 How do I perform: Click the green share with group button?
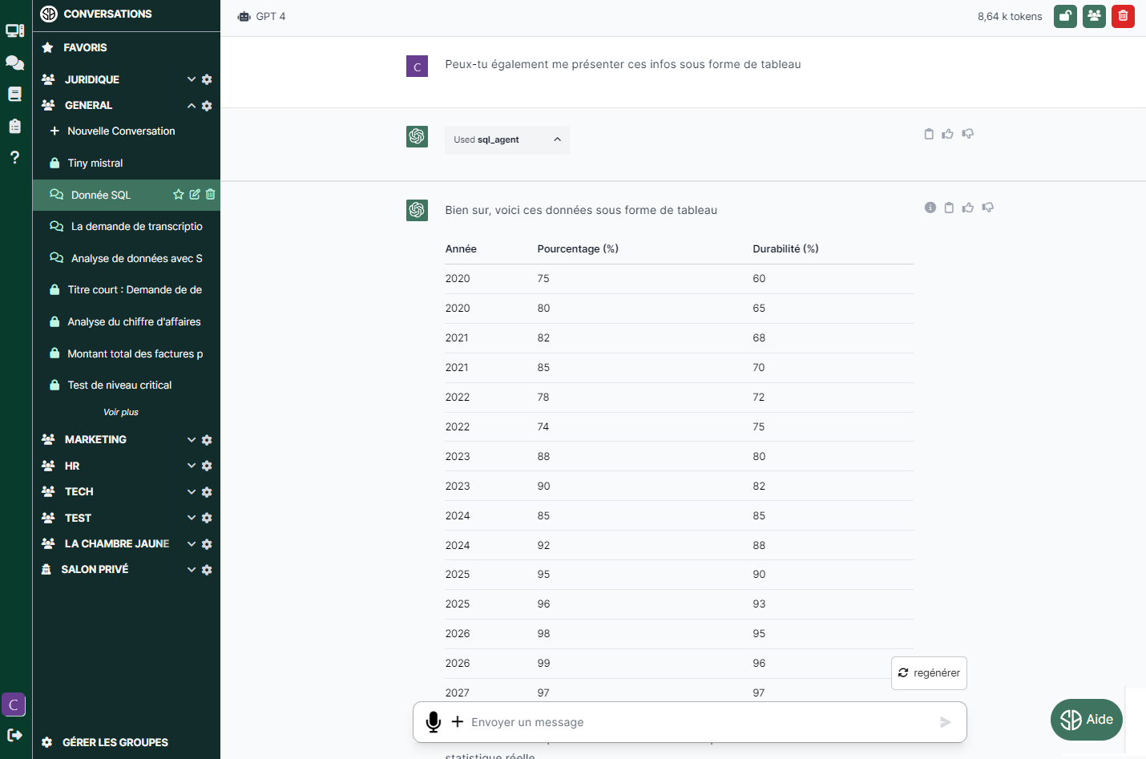point(1094,16)
